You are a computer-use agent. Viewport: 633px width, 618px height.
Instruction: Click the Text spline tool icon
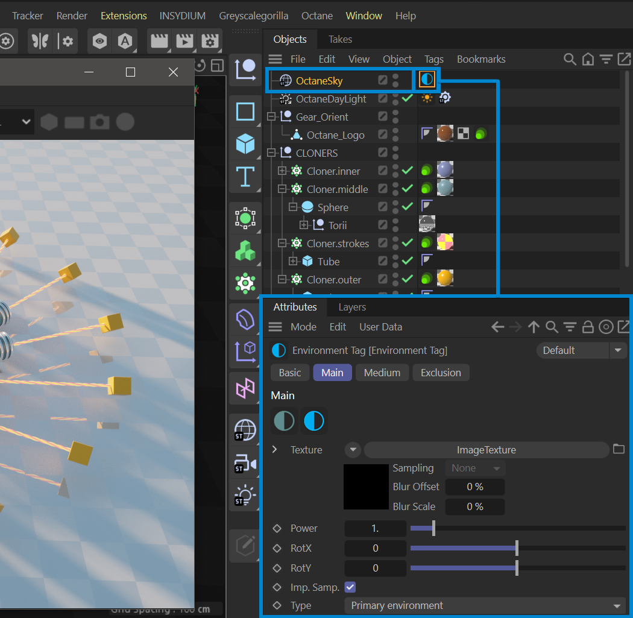[x=245, y=177]
